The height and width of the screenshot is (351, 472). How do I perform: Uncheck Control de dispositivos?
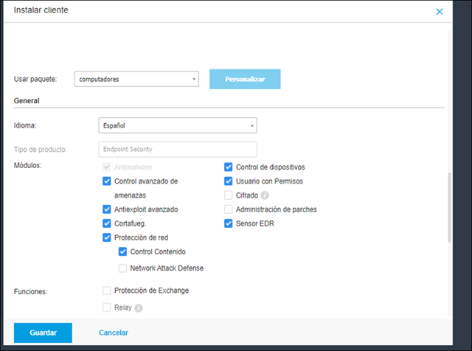click(229, 167)
